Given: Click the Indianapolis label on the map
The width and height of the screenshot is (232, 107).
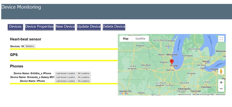Looking at the screenshot, I should [x=184, y=89].
